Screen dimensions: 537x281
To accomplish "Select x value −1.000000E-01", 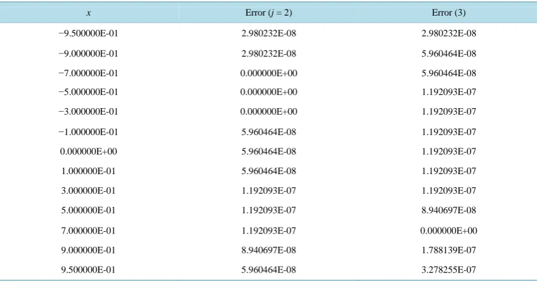I will [88, 132].
